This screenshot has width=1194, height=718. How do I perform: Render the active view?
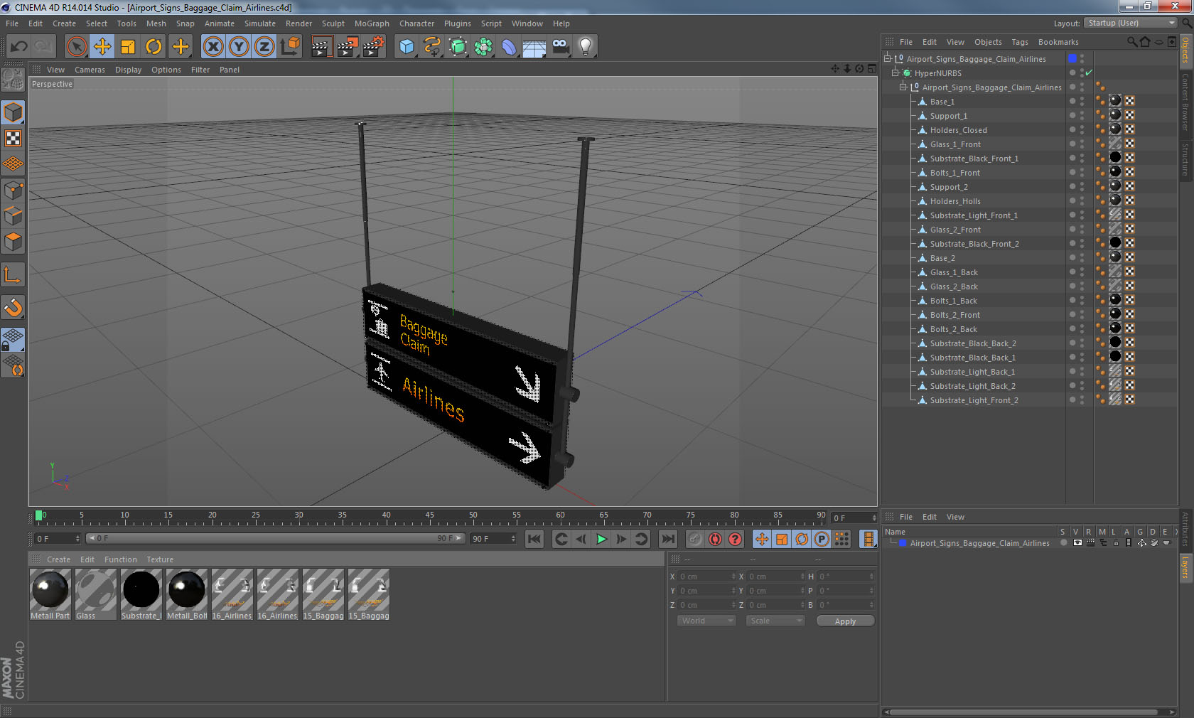click(321, 47)
